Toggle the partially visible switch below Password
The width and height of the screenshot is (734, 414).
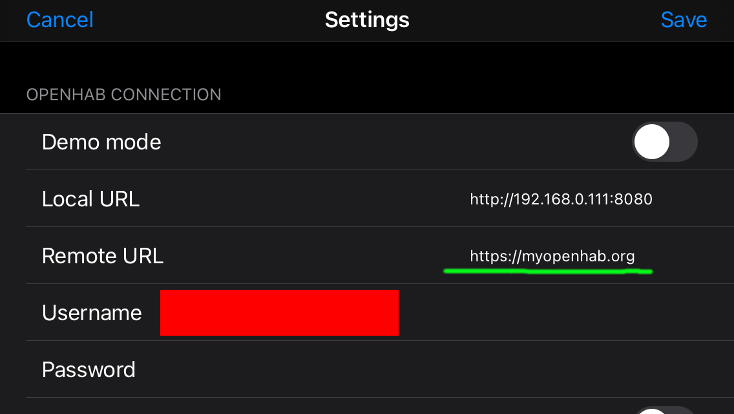click(x=665, y=410)
